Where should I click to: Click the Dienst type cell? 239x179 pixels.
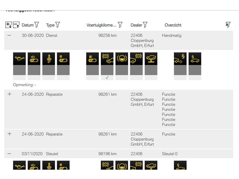pyautogui.click(x=52, y=35)
